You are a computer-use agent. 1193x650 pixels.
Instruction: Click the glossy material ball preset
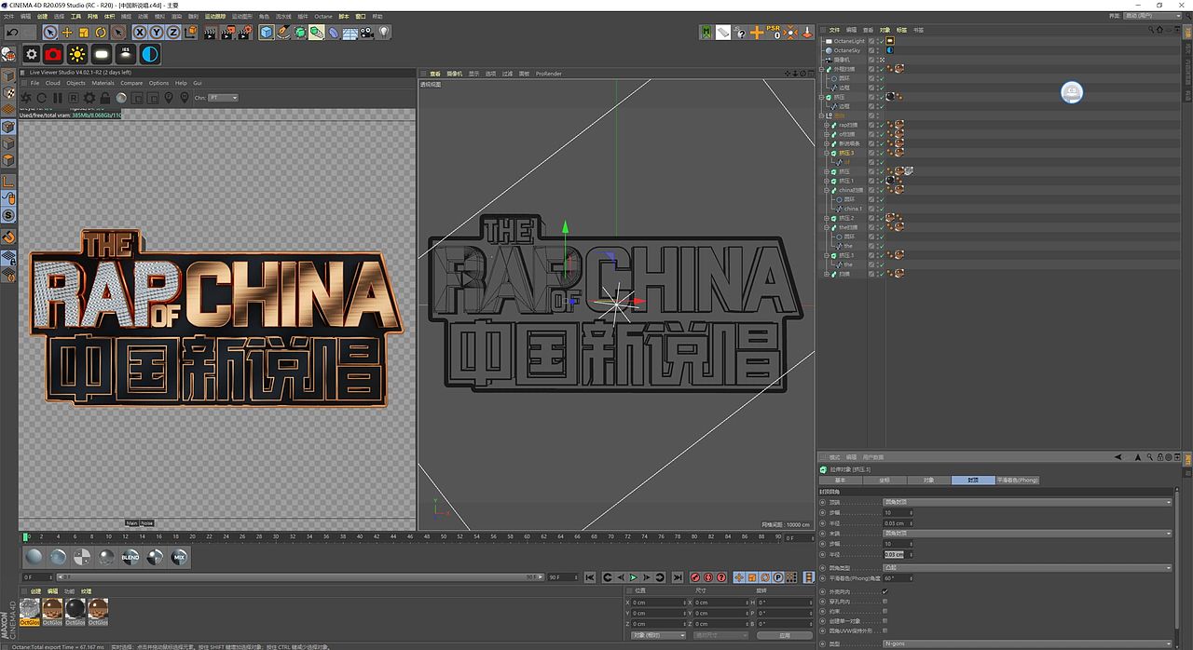[x=59, y=557]
